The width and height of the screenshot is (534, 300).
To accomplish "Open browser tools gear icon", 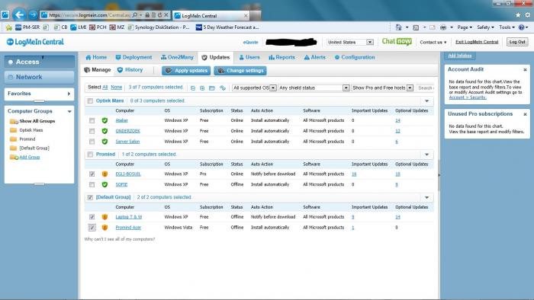I will click(527, 15).
